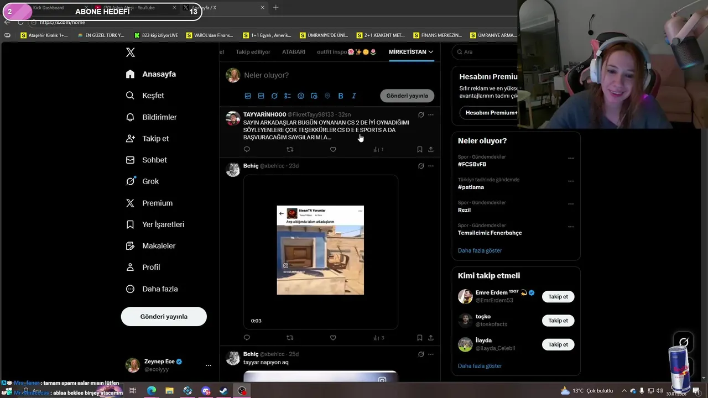This screenshot has width=708, height=398.
Task: Open MİRKETİSTAN tab dropdown chevron
Action: click(431, 52)
